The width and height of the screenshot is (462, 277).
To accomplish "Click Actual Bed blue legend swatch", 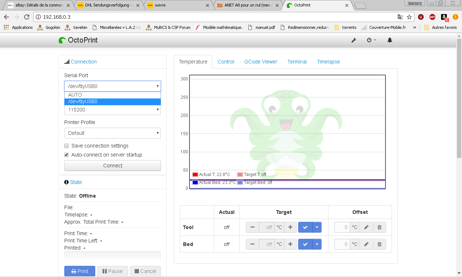I will click(x=195, y=183).
